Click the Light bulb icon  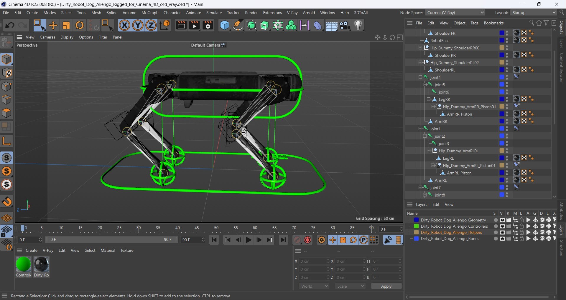358,25
